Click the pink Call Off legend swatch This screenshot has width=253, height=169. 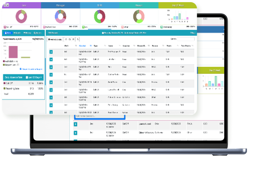click(x=4, y=83)
